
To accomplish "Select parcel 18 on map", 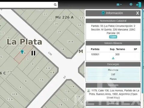I will click(63, 49).
